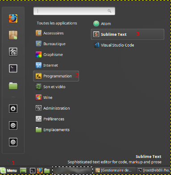Click the Atom application icon
The width and height of the screenshot is (171, 175).
tap(96, 24)
